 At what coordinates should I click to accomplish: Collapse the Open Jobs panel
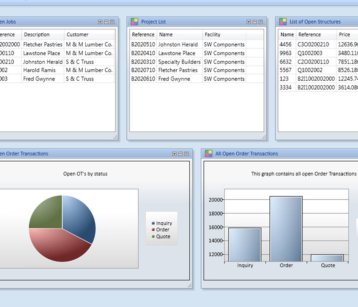[x=106, y=22]
